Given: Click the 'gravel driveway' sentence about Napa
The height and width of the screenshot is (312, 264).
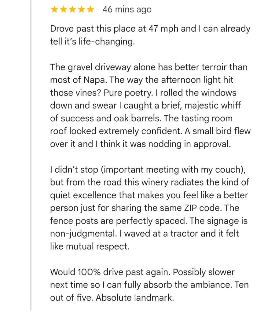Looking at the screenshot, I should pos(149,74).
